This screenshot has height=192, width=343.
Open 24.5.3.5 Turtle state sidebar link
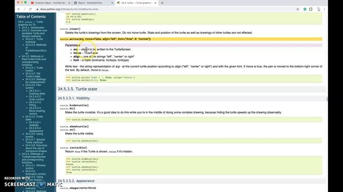pyautogui.click(x=34, y=118)
